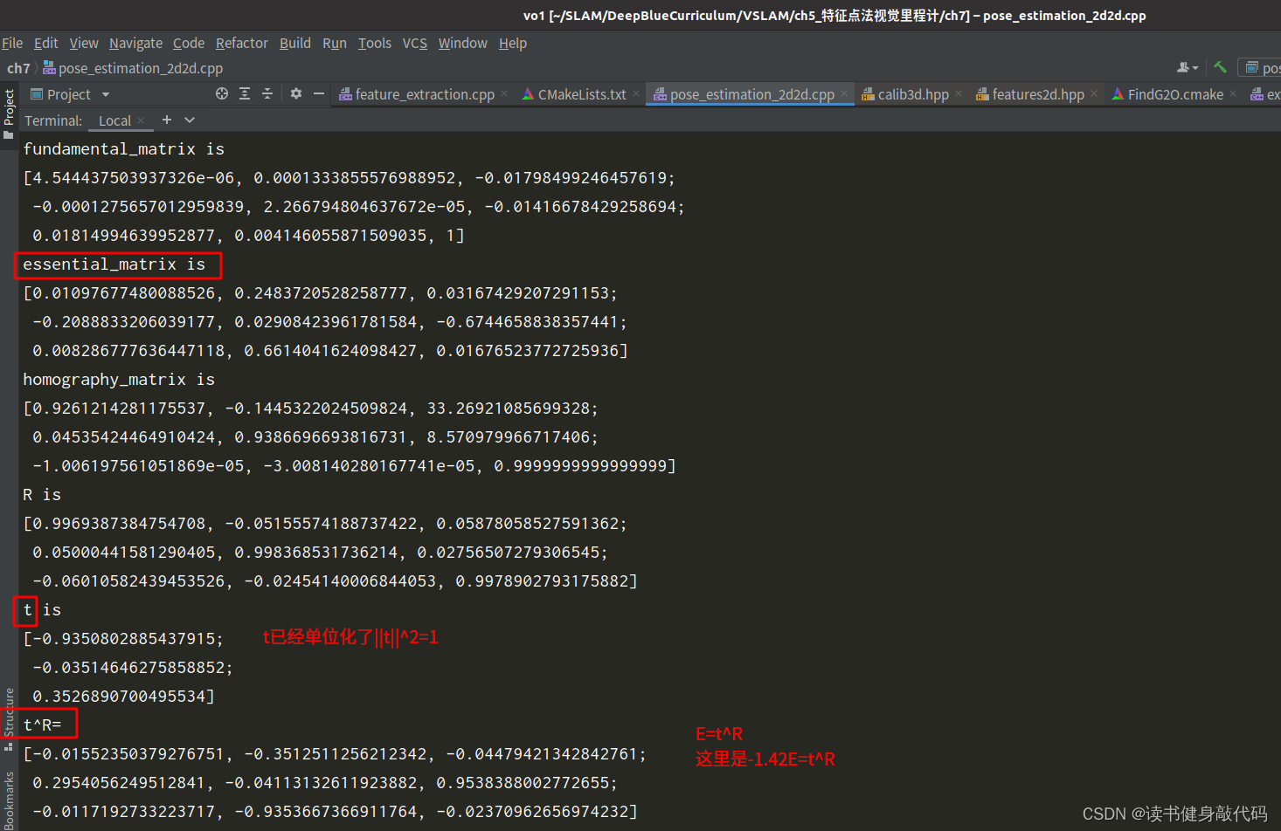Close the FindG2O.cmake tab
1281x831 pixels.
pos(1233,93)
